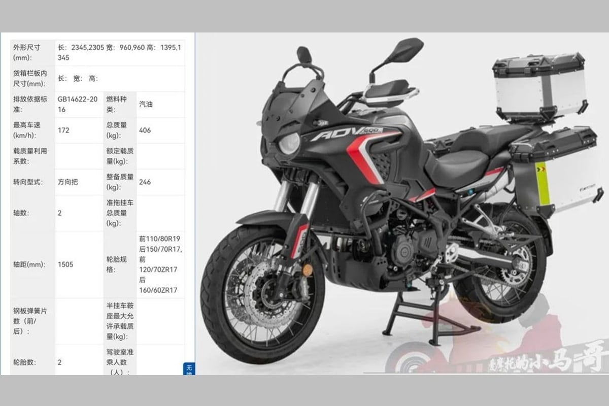The width and height of the screenshot is (609, 406).
Task: Click the 方向把 steering type value
Action: click(69, 182)
